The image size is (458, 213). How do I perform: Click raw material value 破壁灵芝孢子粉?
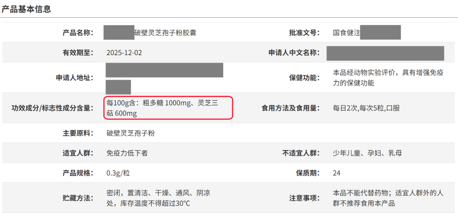pos(131,133)
